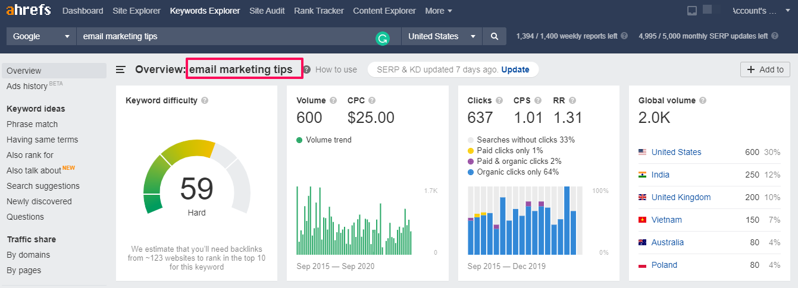Click the Update link for SERP & KD

pos(515,69)
